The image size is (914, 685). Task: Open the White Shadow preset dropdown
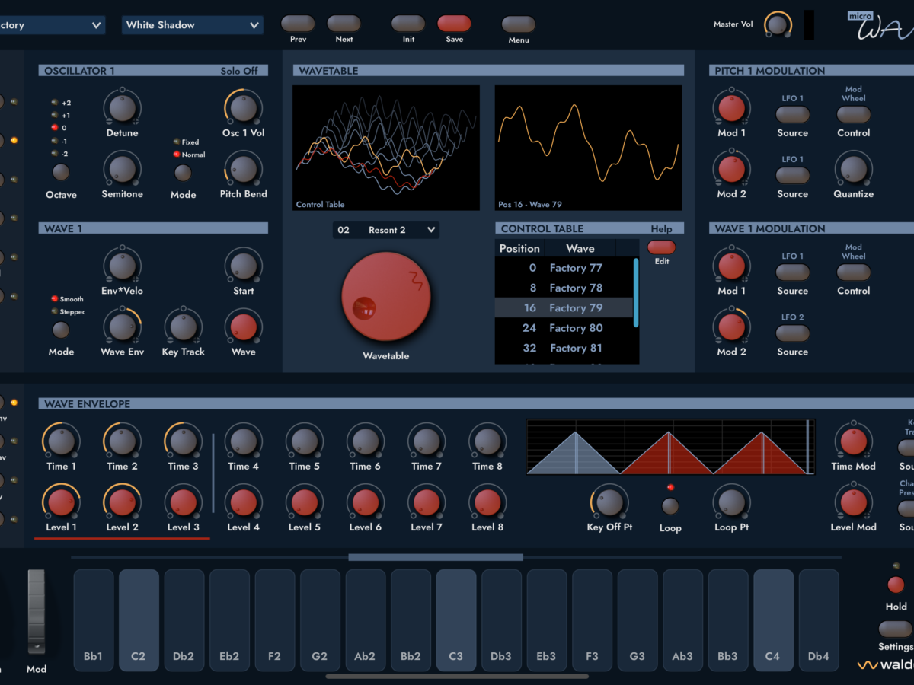(x=193, y=25)
